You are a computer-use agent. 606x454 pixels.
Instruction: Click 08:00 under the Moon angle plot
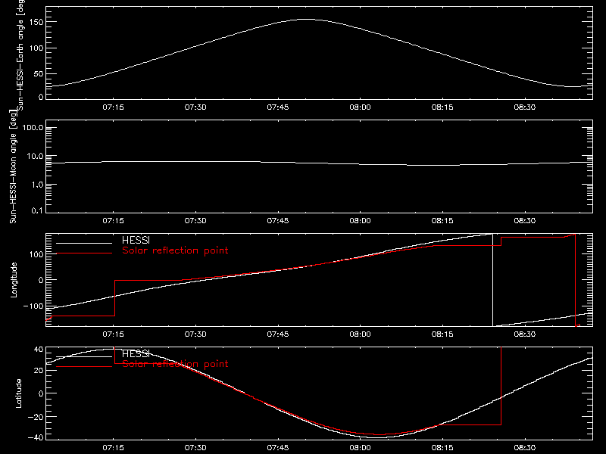(361, 221)
